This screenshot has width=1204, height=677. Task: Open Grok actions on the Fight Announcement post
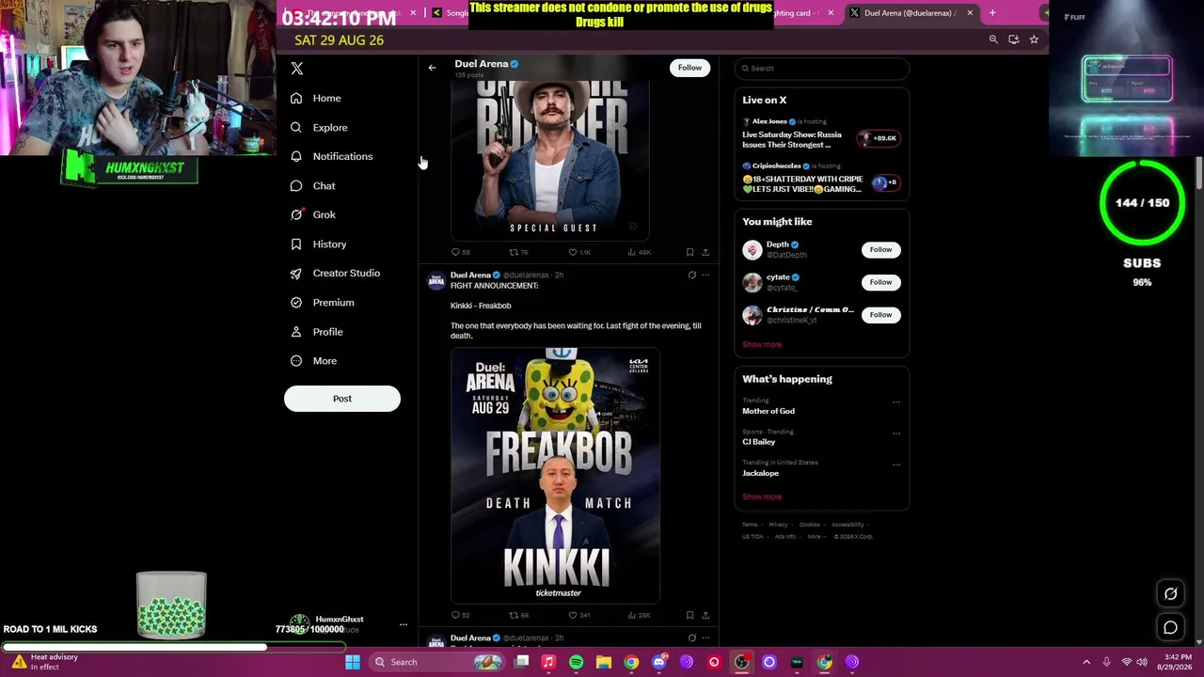(691, 275)
